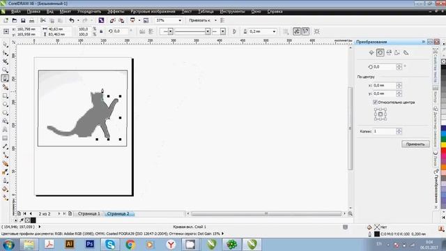Select the Ellipse tool in the toolbox
The width and height of the screenshot is (446, 251).
5,105
